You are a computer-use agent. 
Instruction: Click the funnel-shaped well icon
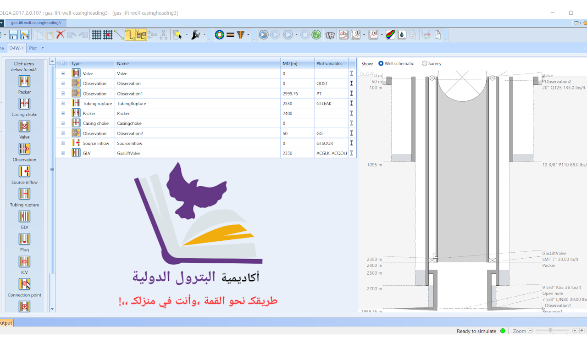point(241,35)
